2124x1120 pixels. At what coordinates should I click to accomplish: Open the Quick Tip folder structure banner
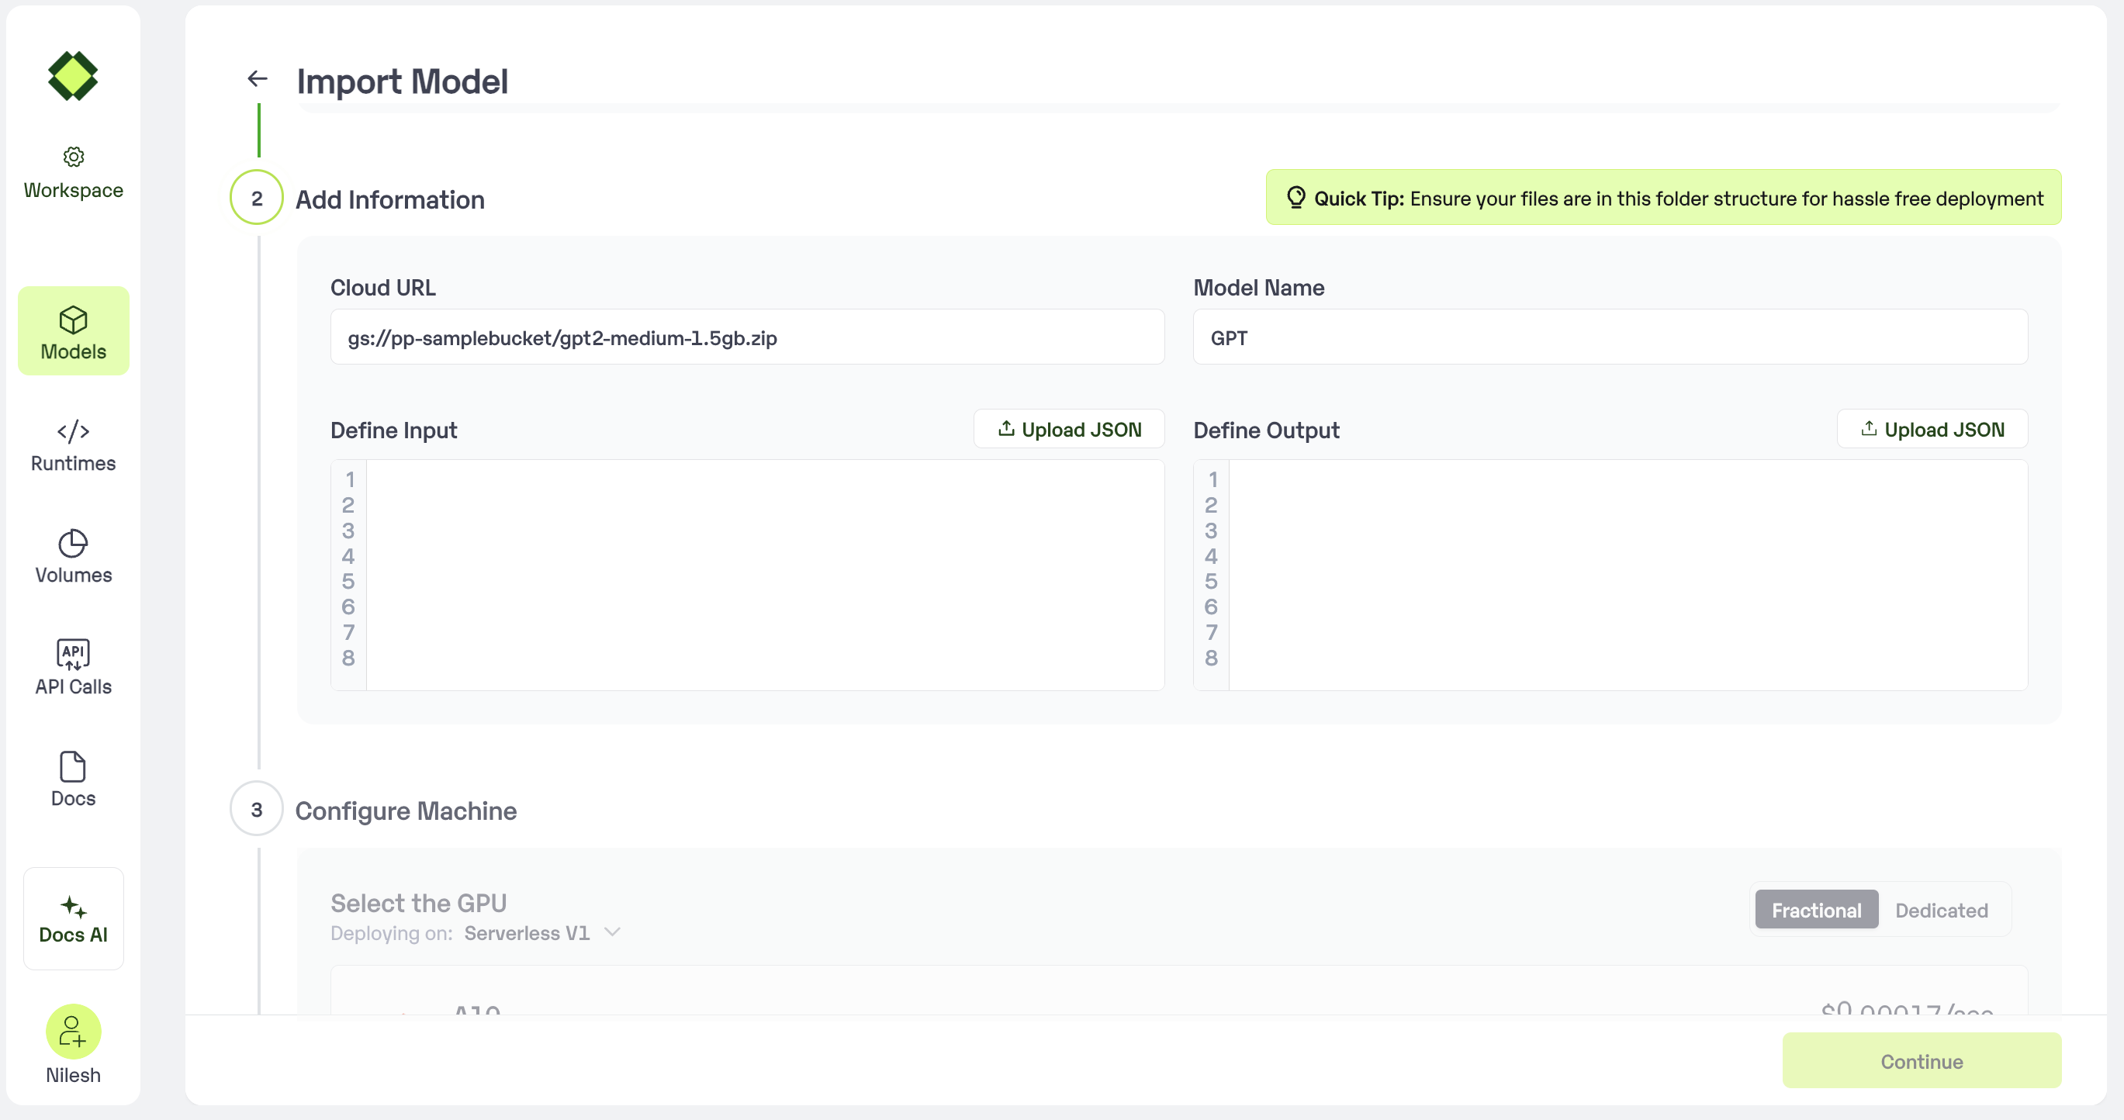coord(1663,198)
